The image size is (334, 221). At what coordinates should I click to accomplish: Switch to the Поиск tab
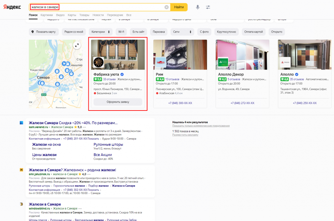coord(33,15)
